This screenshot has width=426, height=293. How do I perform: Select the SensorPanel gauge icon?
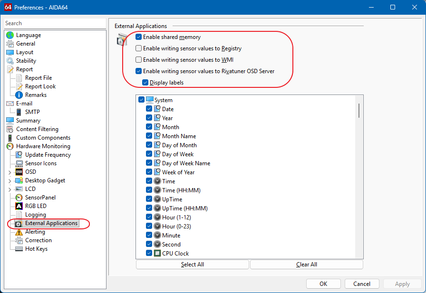point(19,198)
